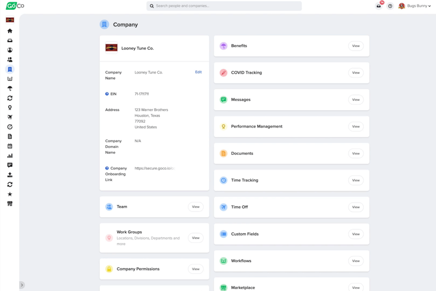Open the help question mark icon
The image size is (436, 291).
coord(390,6)
